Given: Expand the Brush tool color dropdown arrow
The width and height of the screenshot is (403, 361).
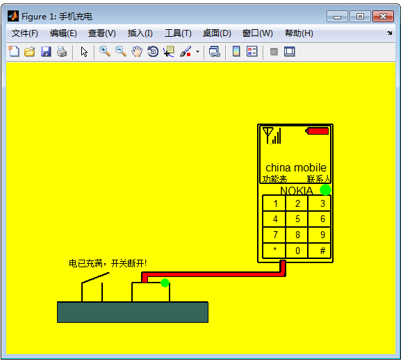Looking at the screenshot, I should click(x=197, y=52).
